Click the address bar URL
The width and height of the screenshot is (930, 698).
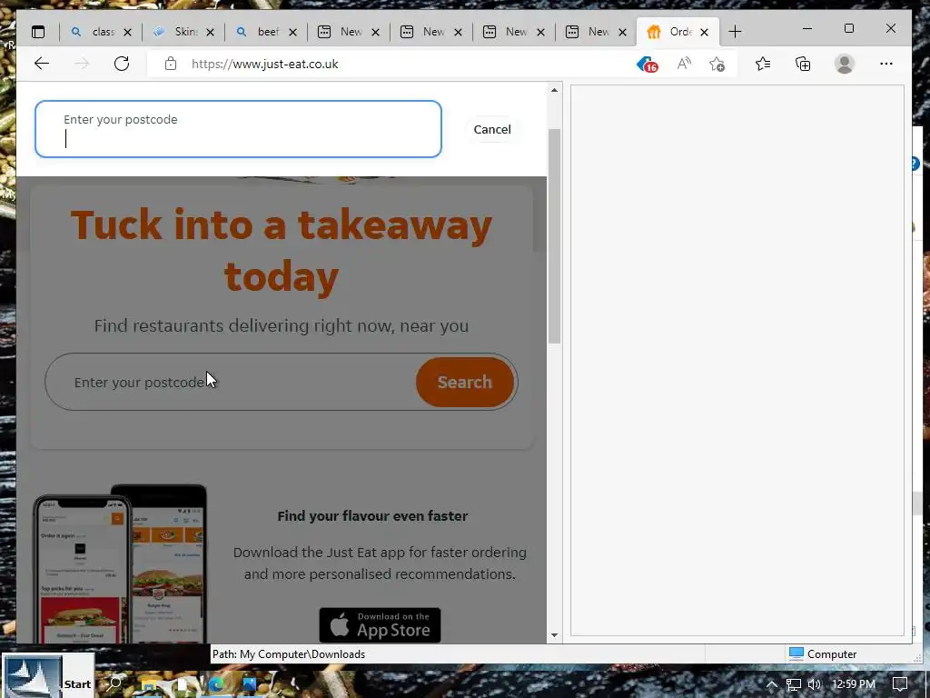click(264, 65)
